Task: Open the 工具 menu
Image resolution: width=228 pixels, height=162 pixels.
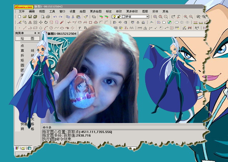Action: (52, 11)
